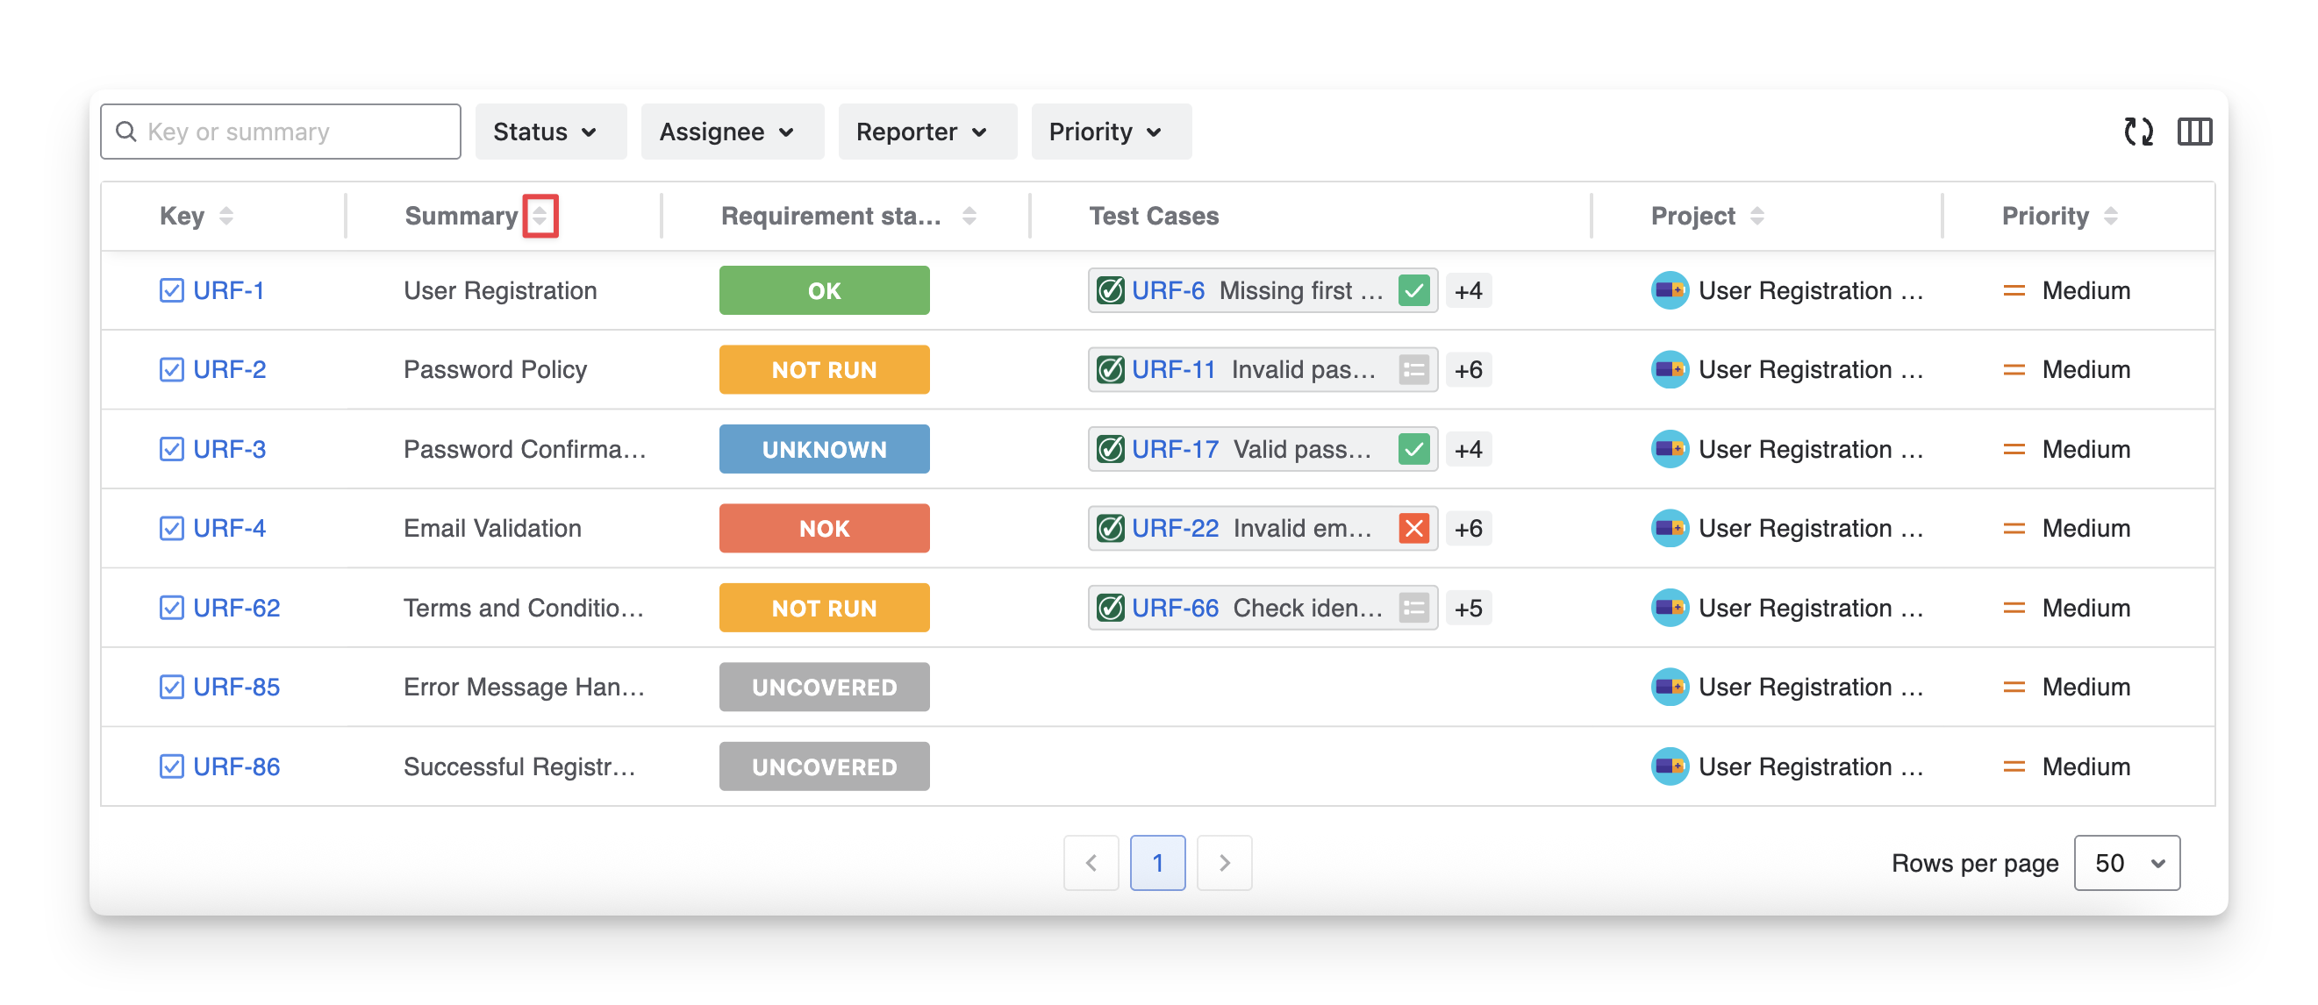Click the passed checkmark icon on URF-6

coord(1413,290)
